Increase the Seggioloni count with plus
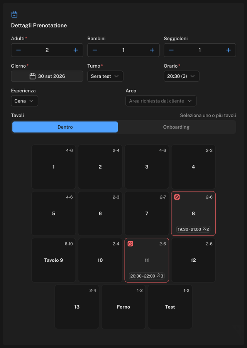247x348 pixels. pos(228,50)
